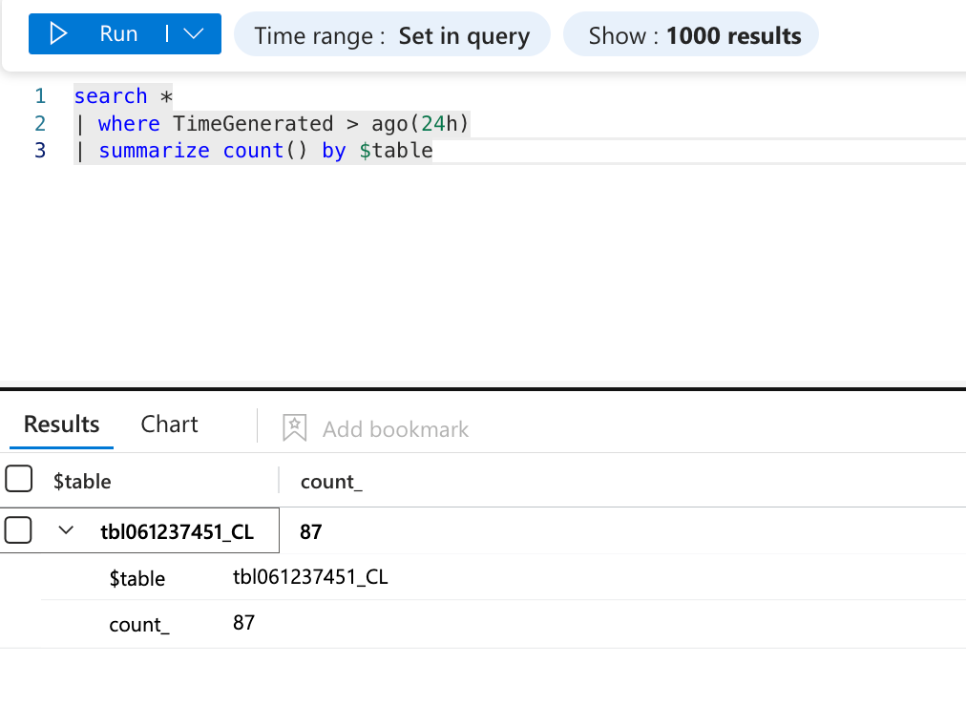The height and width of the screenshot is (704, 966).
Task: Place cursor on query line 1 'search *'
Action: click(x=123, y=96)
